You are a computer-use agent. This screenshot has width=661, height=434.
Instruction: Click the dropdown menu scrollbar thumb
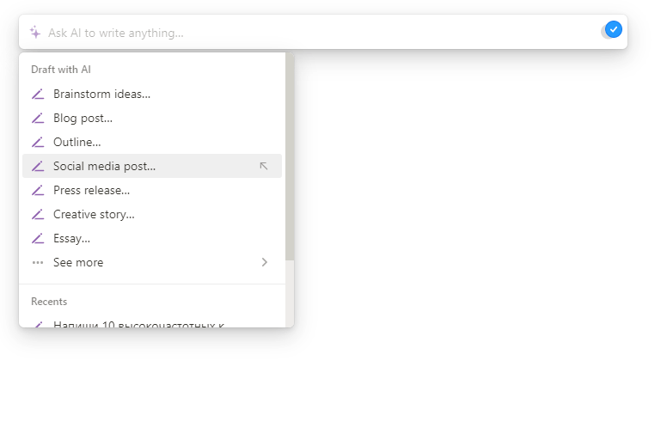[x=290, y=156]
